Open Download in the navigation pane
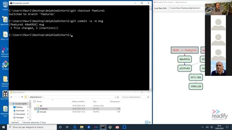This screenshot has height=130, width=232. coord(20,110)
